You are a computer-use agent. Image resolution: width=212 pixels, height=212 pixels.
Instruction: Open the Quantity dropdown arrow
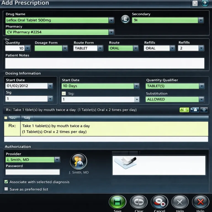(x=28, y=48)
